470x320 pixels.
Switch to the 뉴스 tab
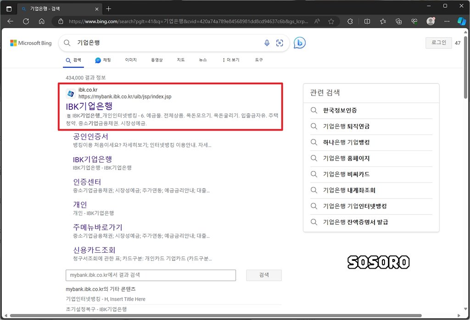pyautogui.click(x=203, y=60)
